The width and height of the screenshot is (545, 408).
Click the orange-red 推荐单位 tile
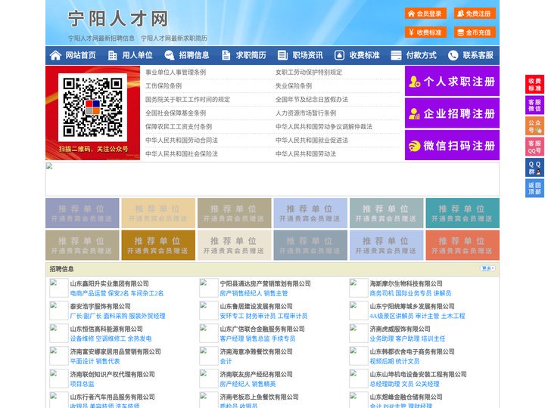pyautogui.click(x=462, y=245)
